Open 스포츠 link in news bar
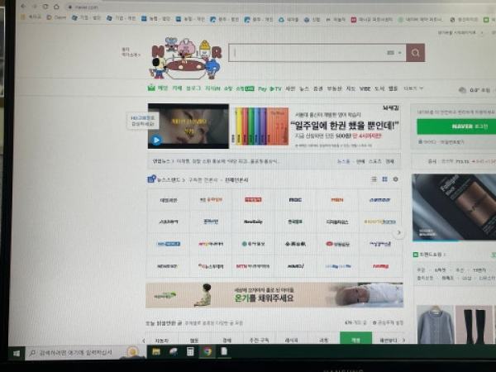The width and height of the screenshot is (496, 372). coord(374,161)
